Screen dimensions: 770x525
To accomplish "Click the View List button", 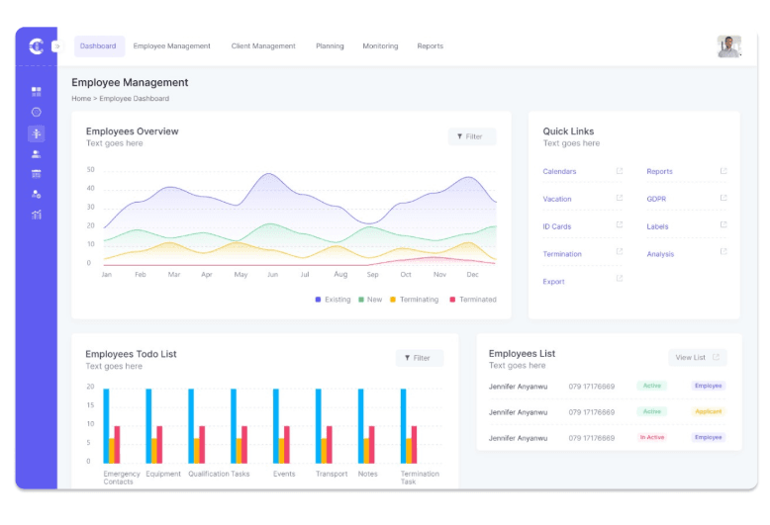I will [x=698, y=357].
